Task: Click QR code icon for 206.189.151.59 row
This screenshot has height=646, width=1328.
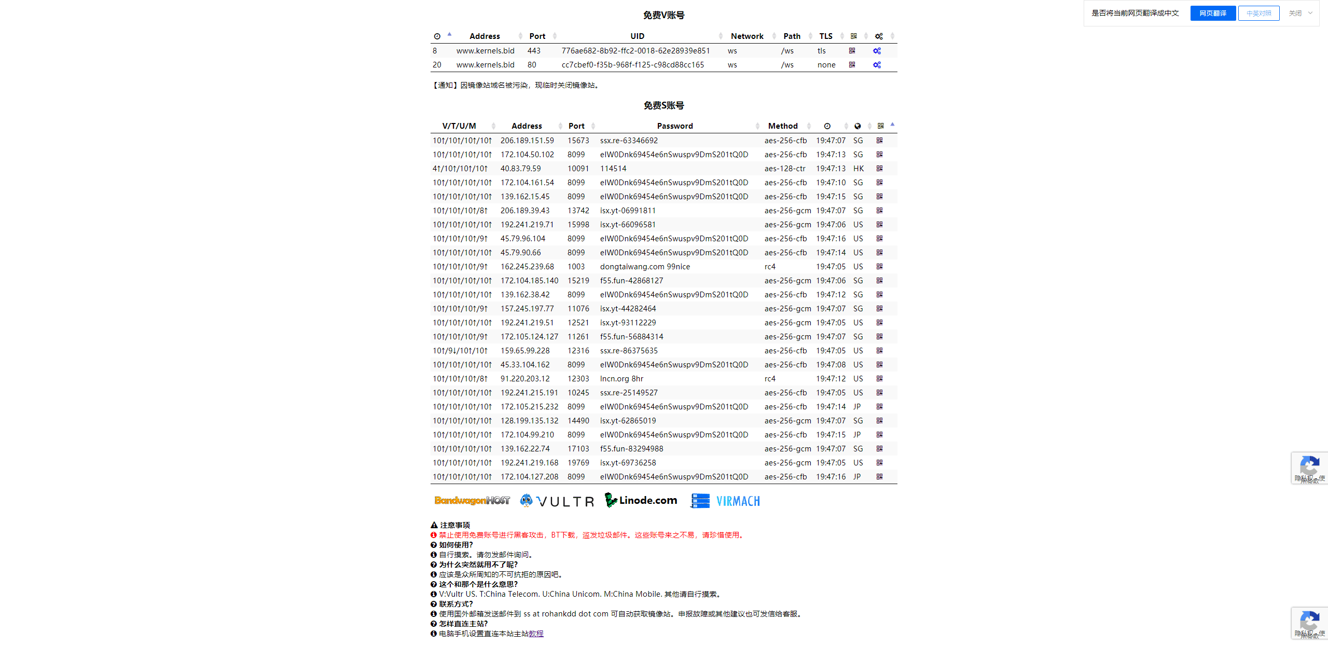Action: (879, 141)
